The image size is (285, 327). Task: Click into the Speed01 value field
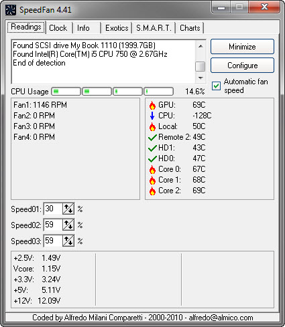point(53,209)
